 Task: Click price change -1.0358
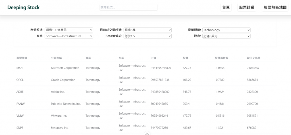tap(220, 68)
